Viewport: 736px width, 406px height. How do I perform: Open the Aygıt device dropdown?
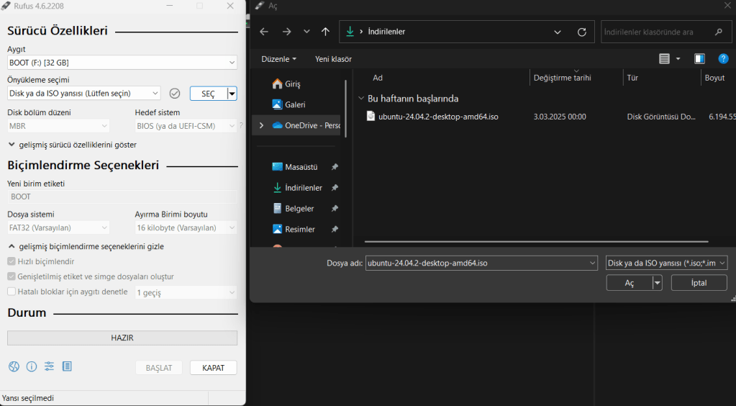(x=122, y=63)
